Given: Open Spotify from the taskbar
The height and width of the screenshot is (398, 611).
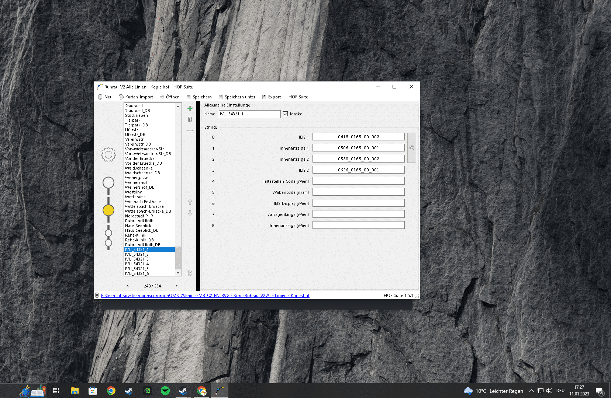Looking at the screenshot, I should coord(165,391).
